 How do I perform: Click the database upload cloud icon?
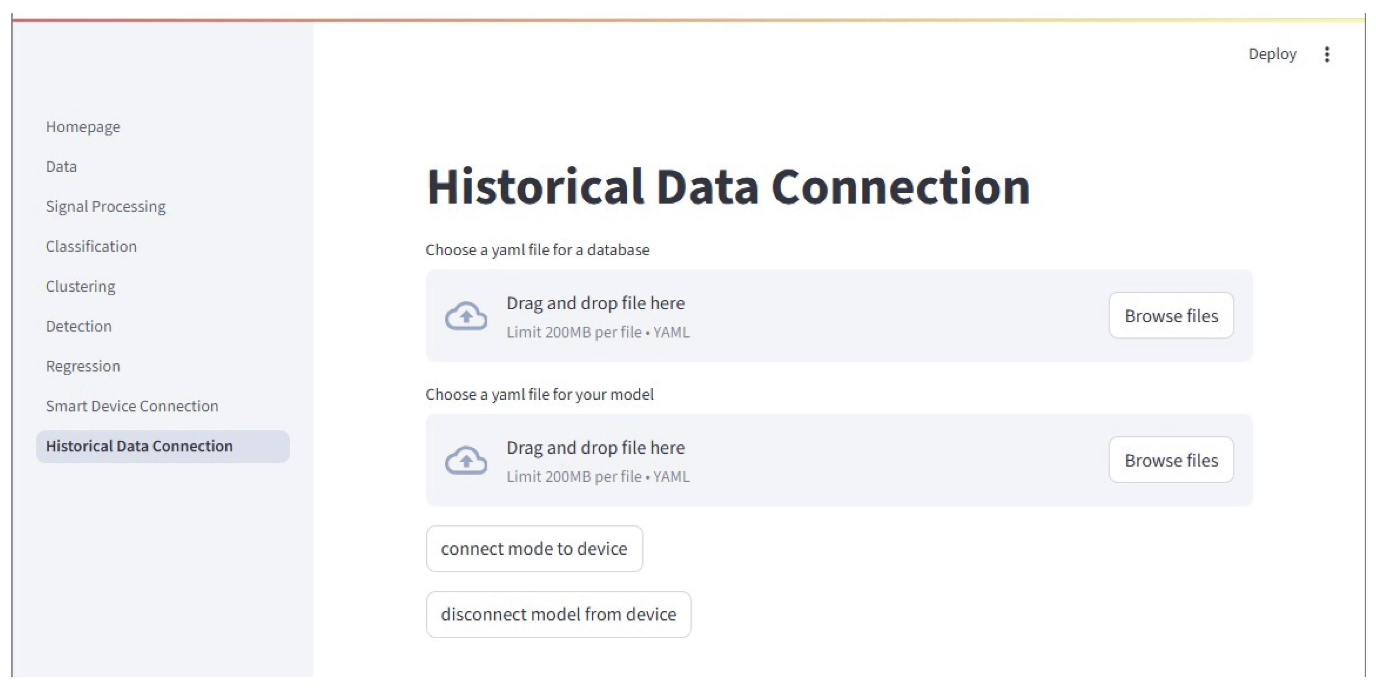point(466,316)
